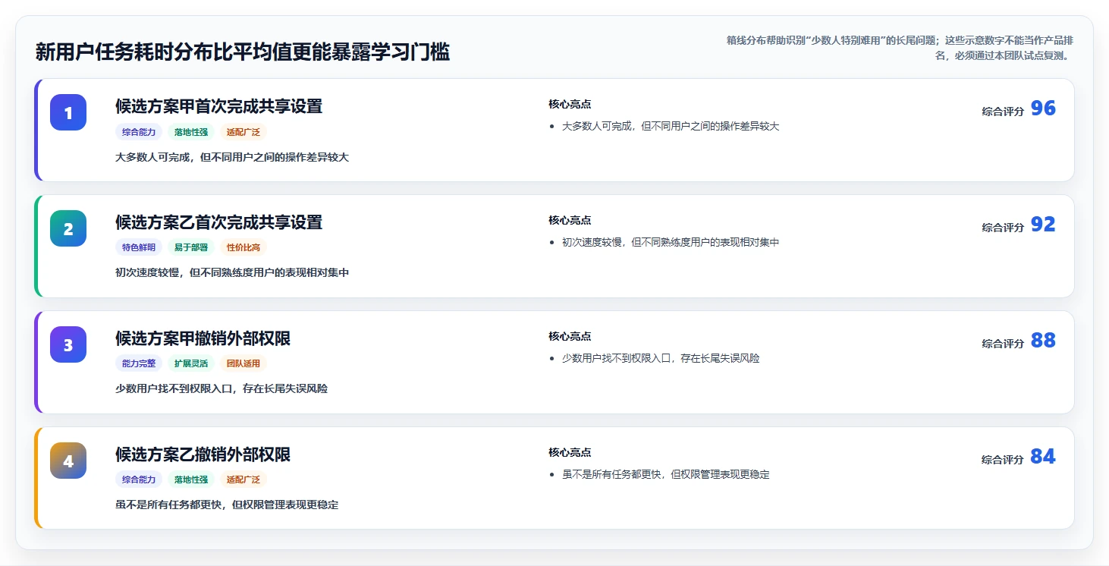Screen dimensions: 1109x566
Task: Click the score value 88
Action: 1043,341
